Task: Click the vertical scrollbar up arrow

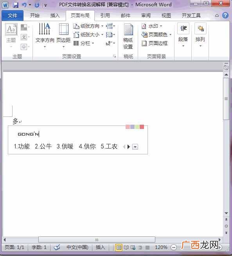Action: (226, 75)
